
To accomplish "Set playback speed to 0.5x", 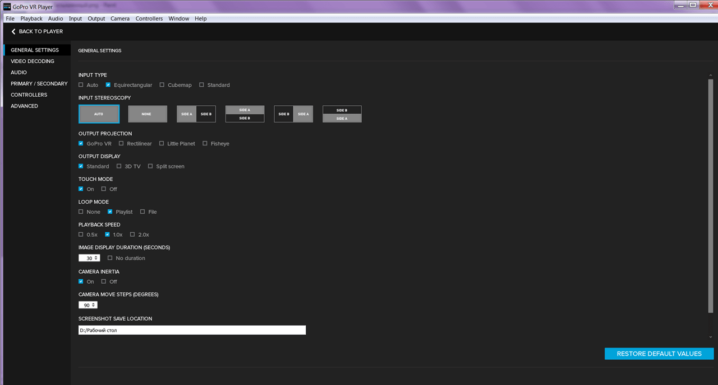I will (x=81, y=234).
